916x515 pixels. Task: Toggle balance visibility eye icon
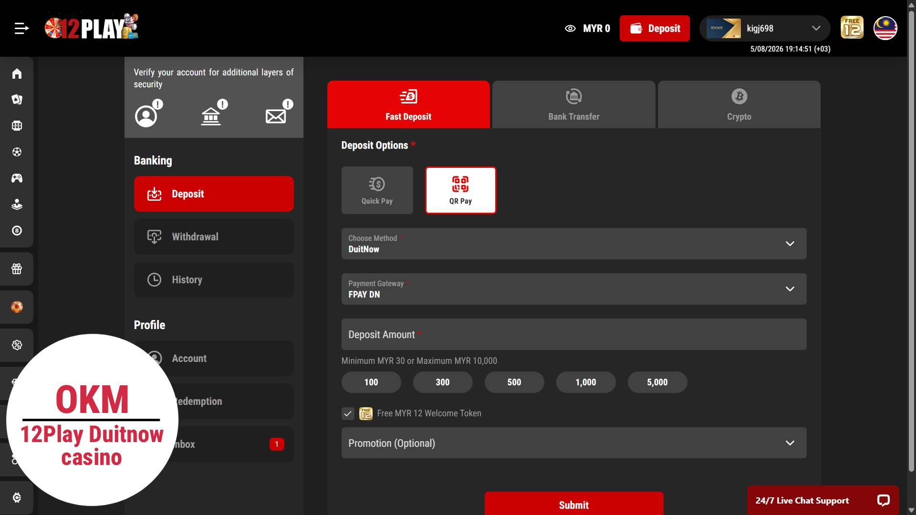(570, 29)
